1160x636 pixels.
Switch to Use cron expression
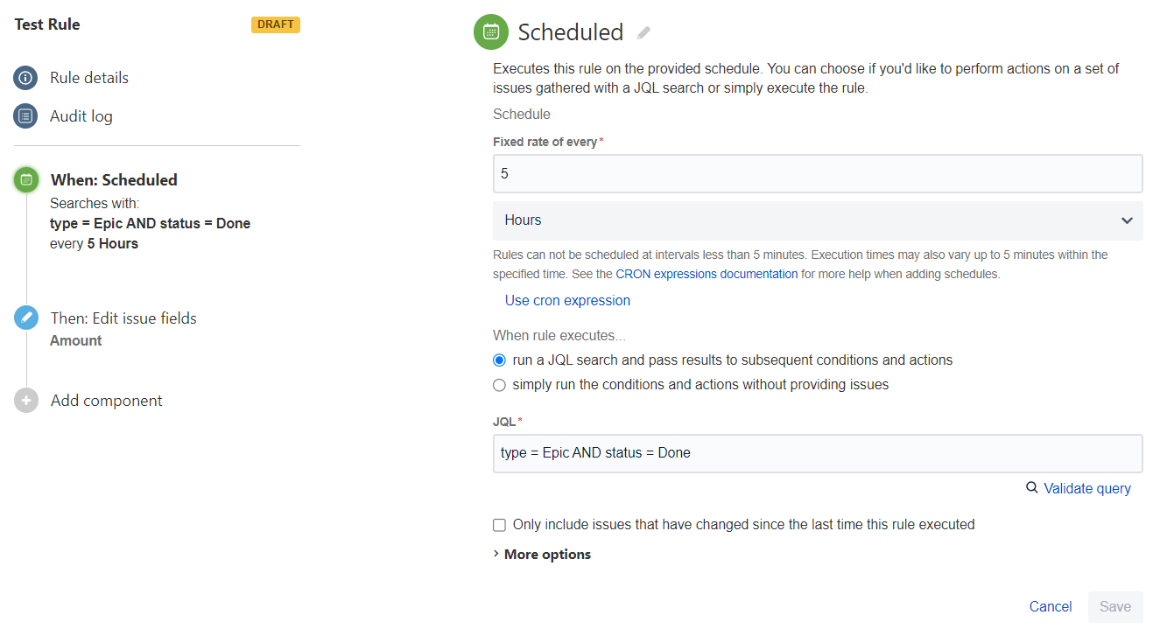click(x=567, y=300)
